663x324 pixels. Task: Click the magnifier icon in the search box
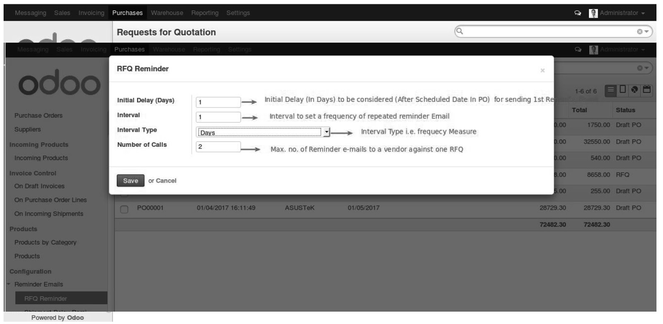(x=459, y=31)
